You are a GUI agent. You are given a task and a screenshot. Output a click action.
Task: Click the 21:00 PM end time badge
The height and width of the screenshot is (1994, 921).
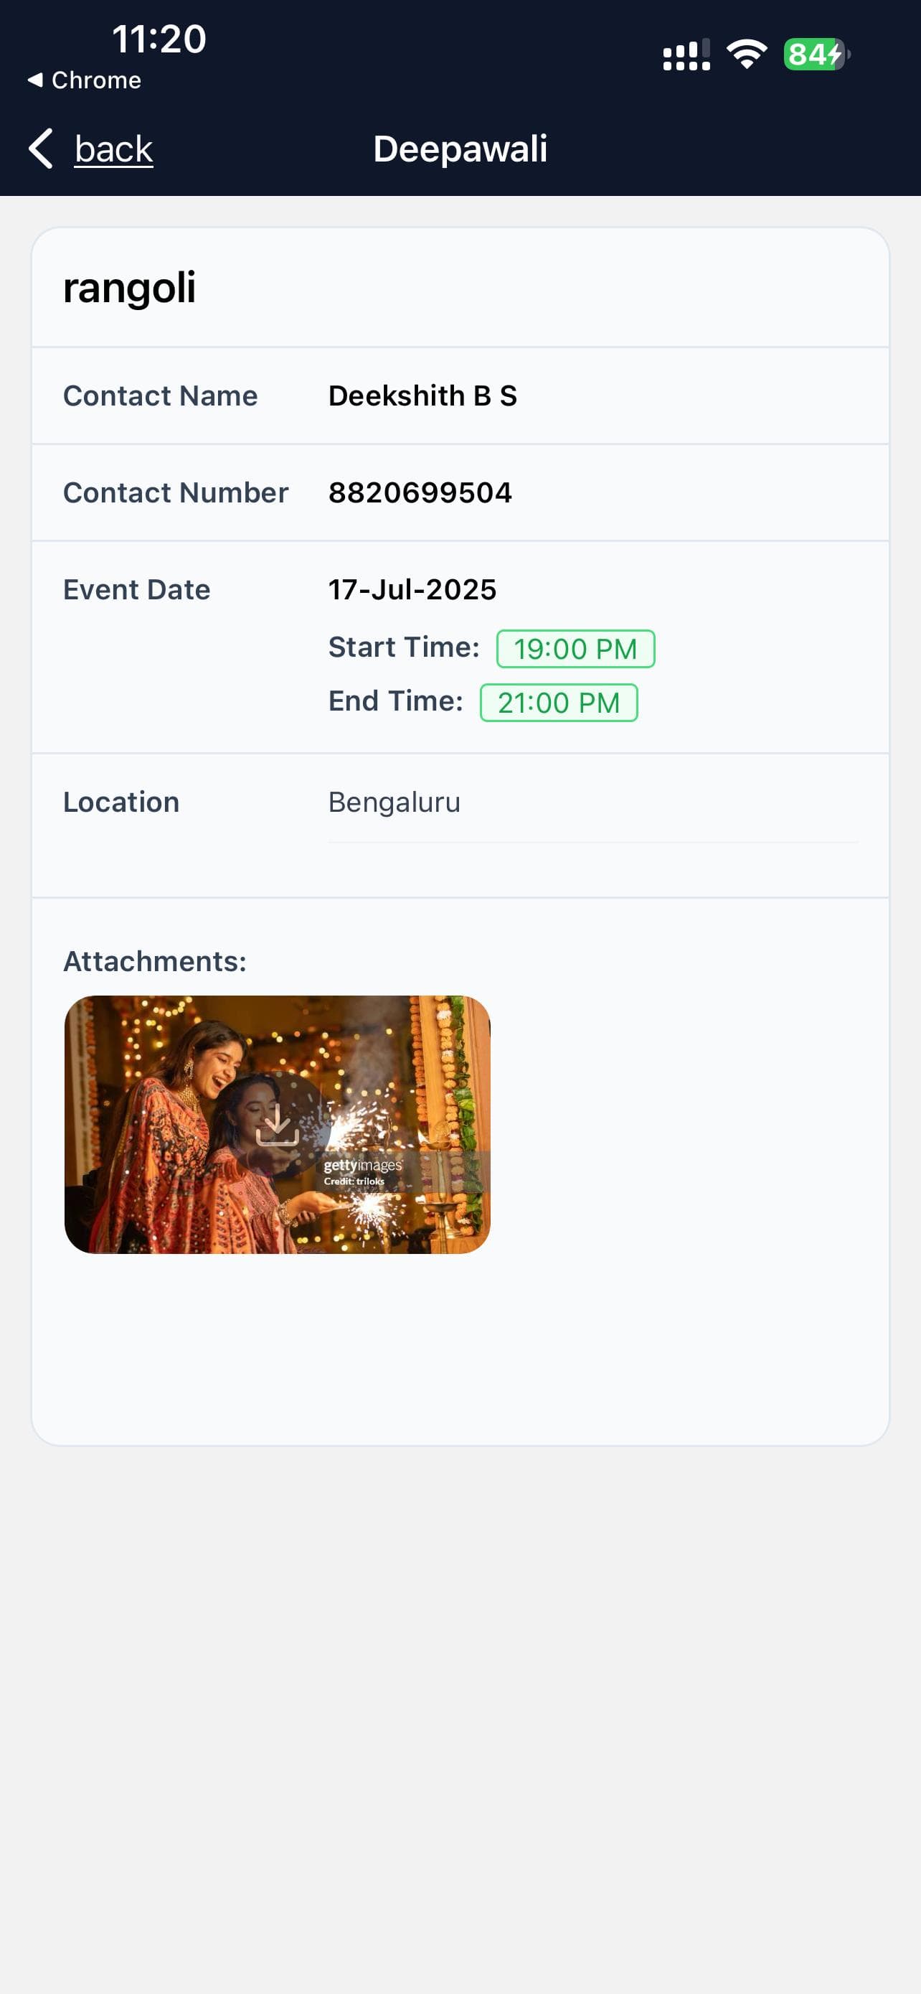point(558,703)
